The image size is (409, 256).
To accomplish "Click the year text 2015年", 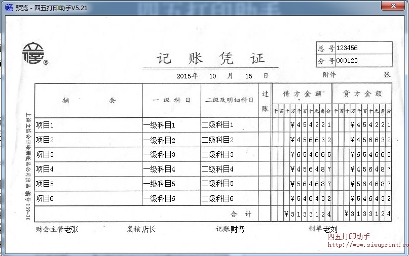I will point(188,76).
